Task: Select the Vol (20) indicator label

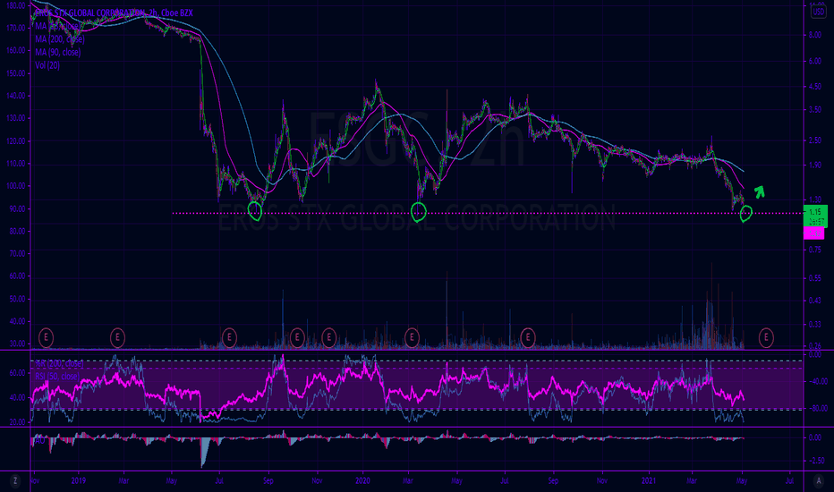Action: pyautogui.click(x=47, y=65)
